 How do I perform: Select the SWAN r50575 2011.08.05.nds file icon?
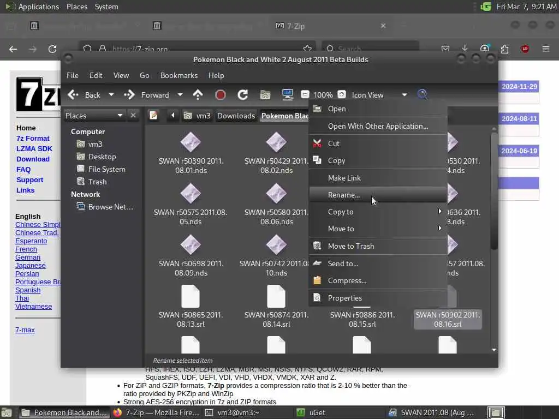(x=191, y=194)
